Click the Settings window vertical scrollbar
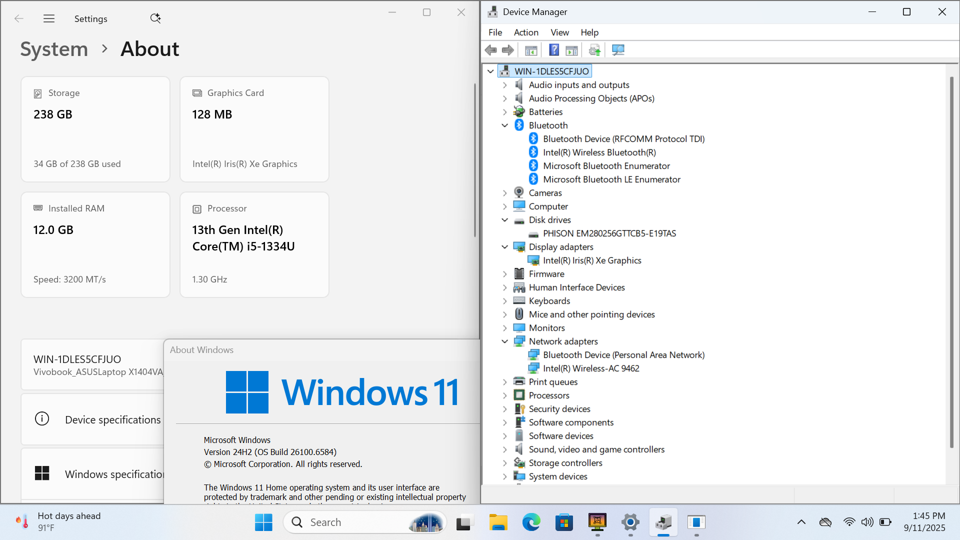 pos(475,160)
